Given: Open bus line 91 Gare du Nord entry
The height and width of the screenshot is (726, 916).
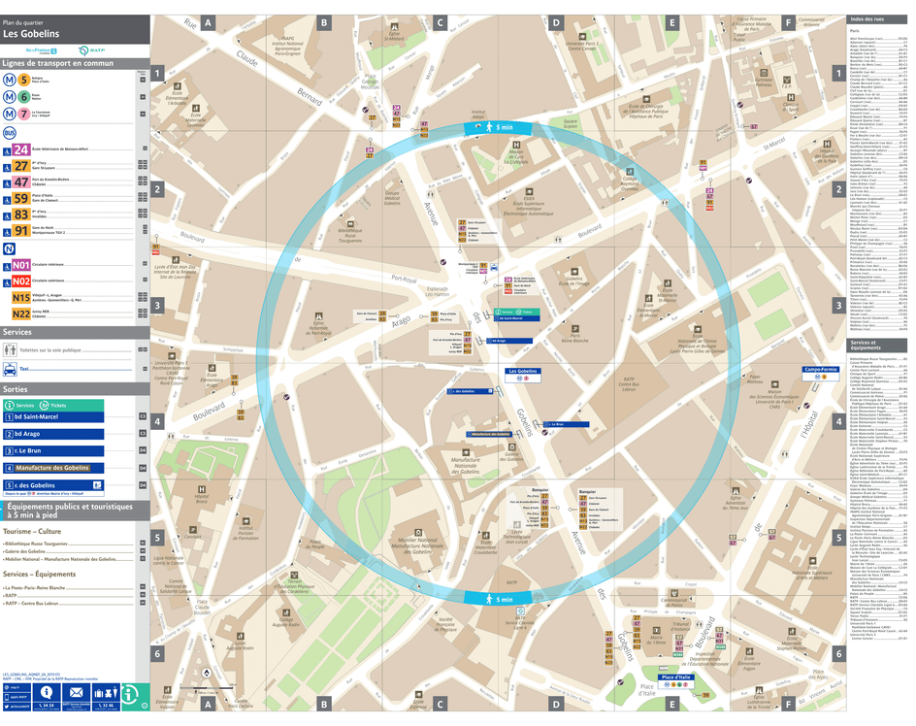Looking at the screenshot, I should (21, 228).
